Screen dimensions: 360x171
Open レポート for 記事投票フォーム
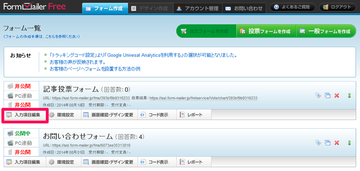194,115
